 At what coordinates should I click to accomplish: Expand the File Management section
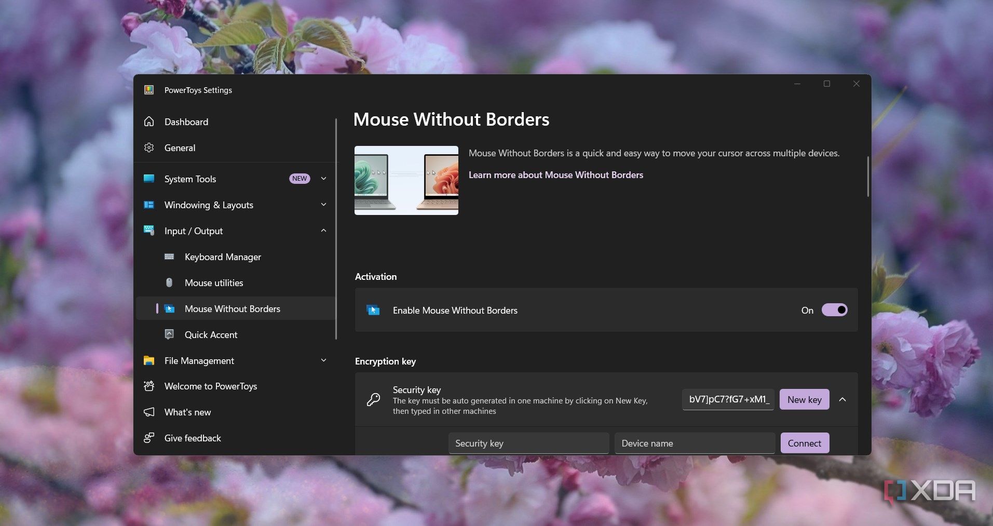323,360
